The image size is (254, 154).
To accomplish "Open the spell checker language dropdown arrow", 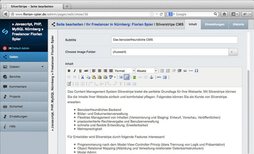I will pos(115,77).
